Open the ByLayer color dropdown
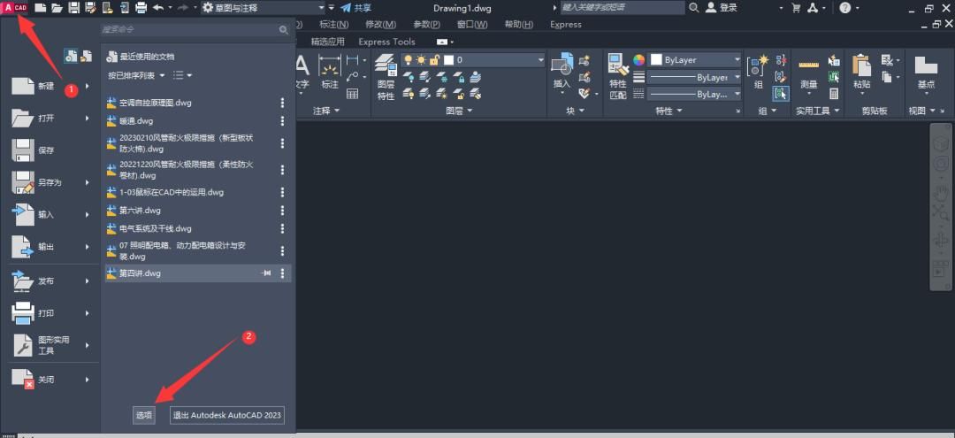This screenshot has height=438, width=955. coord(695,59)
